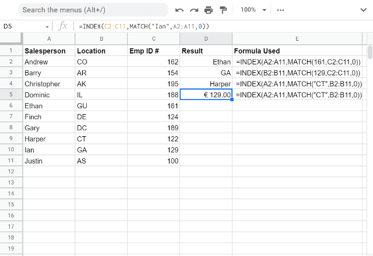Click the select-all corner box
Screen dimensions: 373x256
(x=11, y=38)
